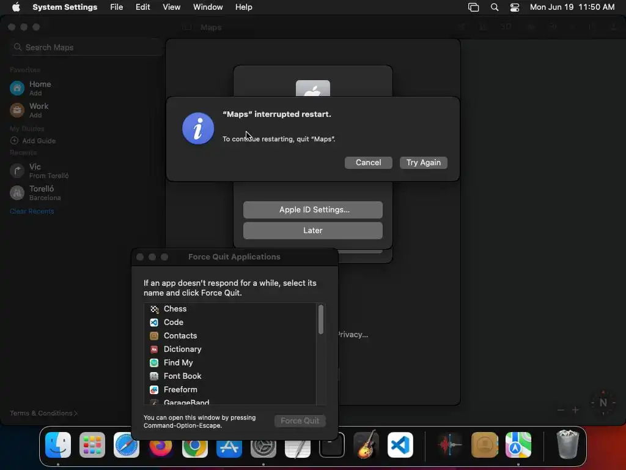The width and height of the screenshot is (626, 470).
Task: Open Spotlight search in menu bar
Action: (494, 7)
